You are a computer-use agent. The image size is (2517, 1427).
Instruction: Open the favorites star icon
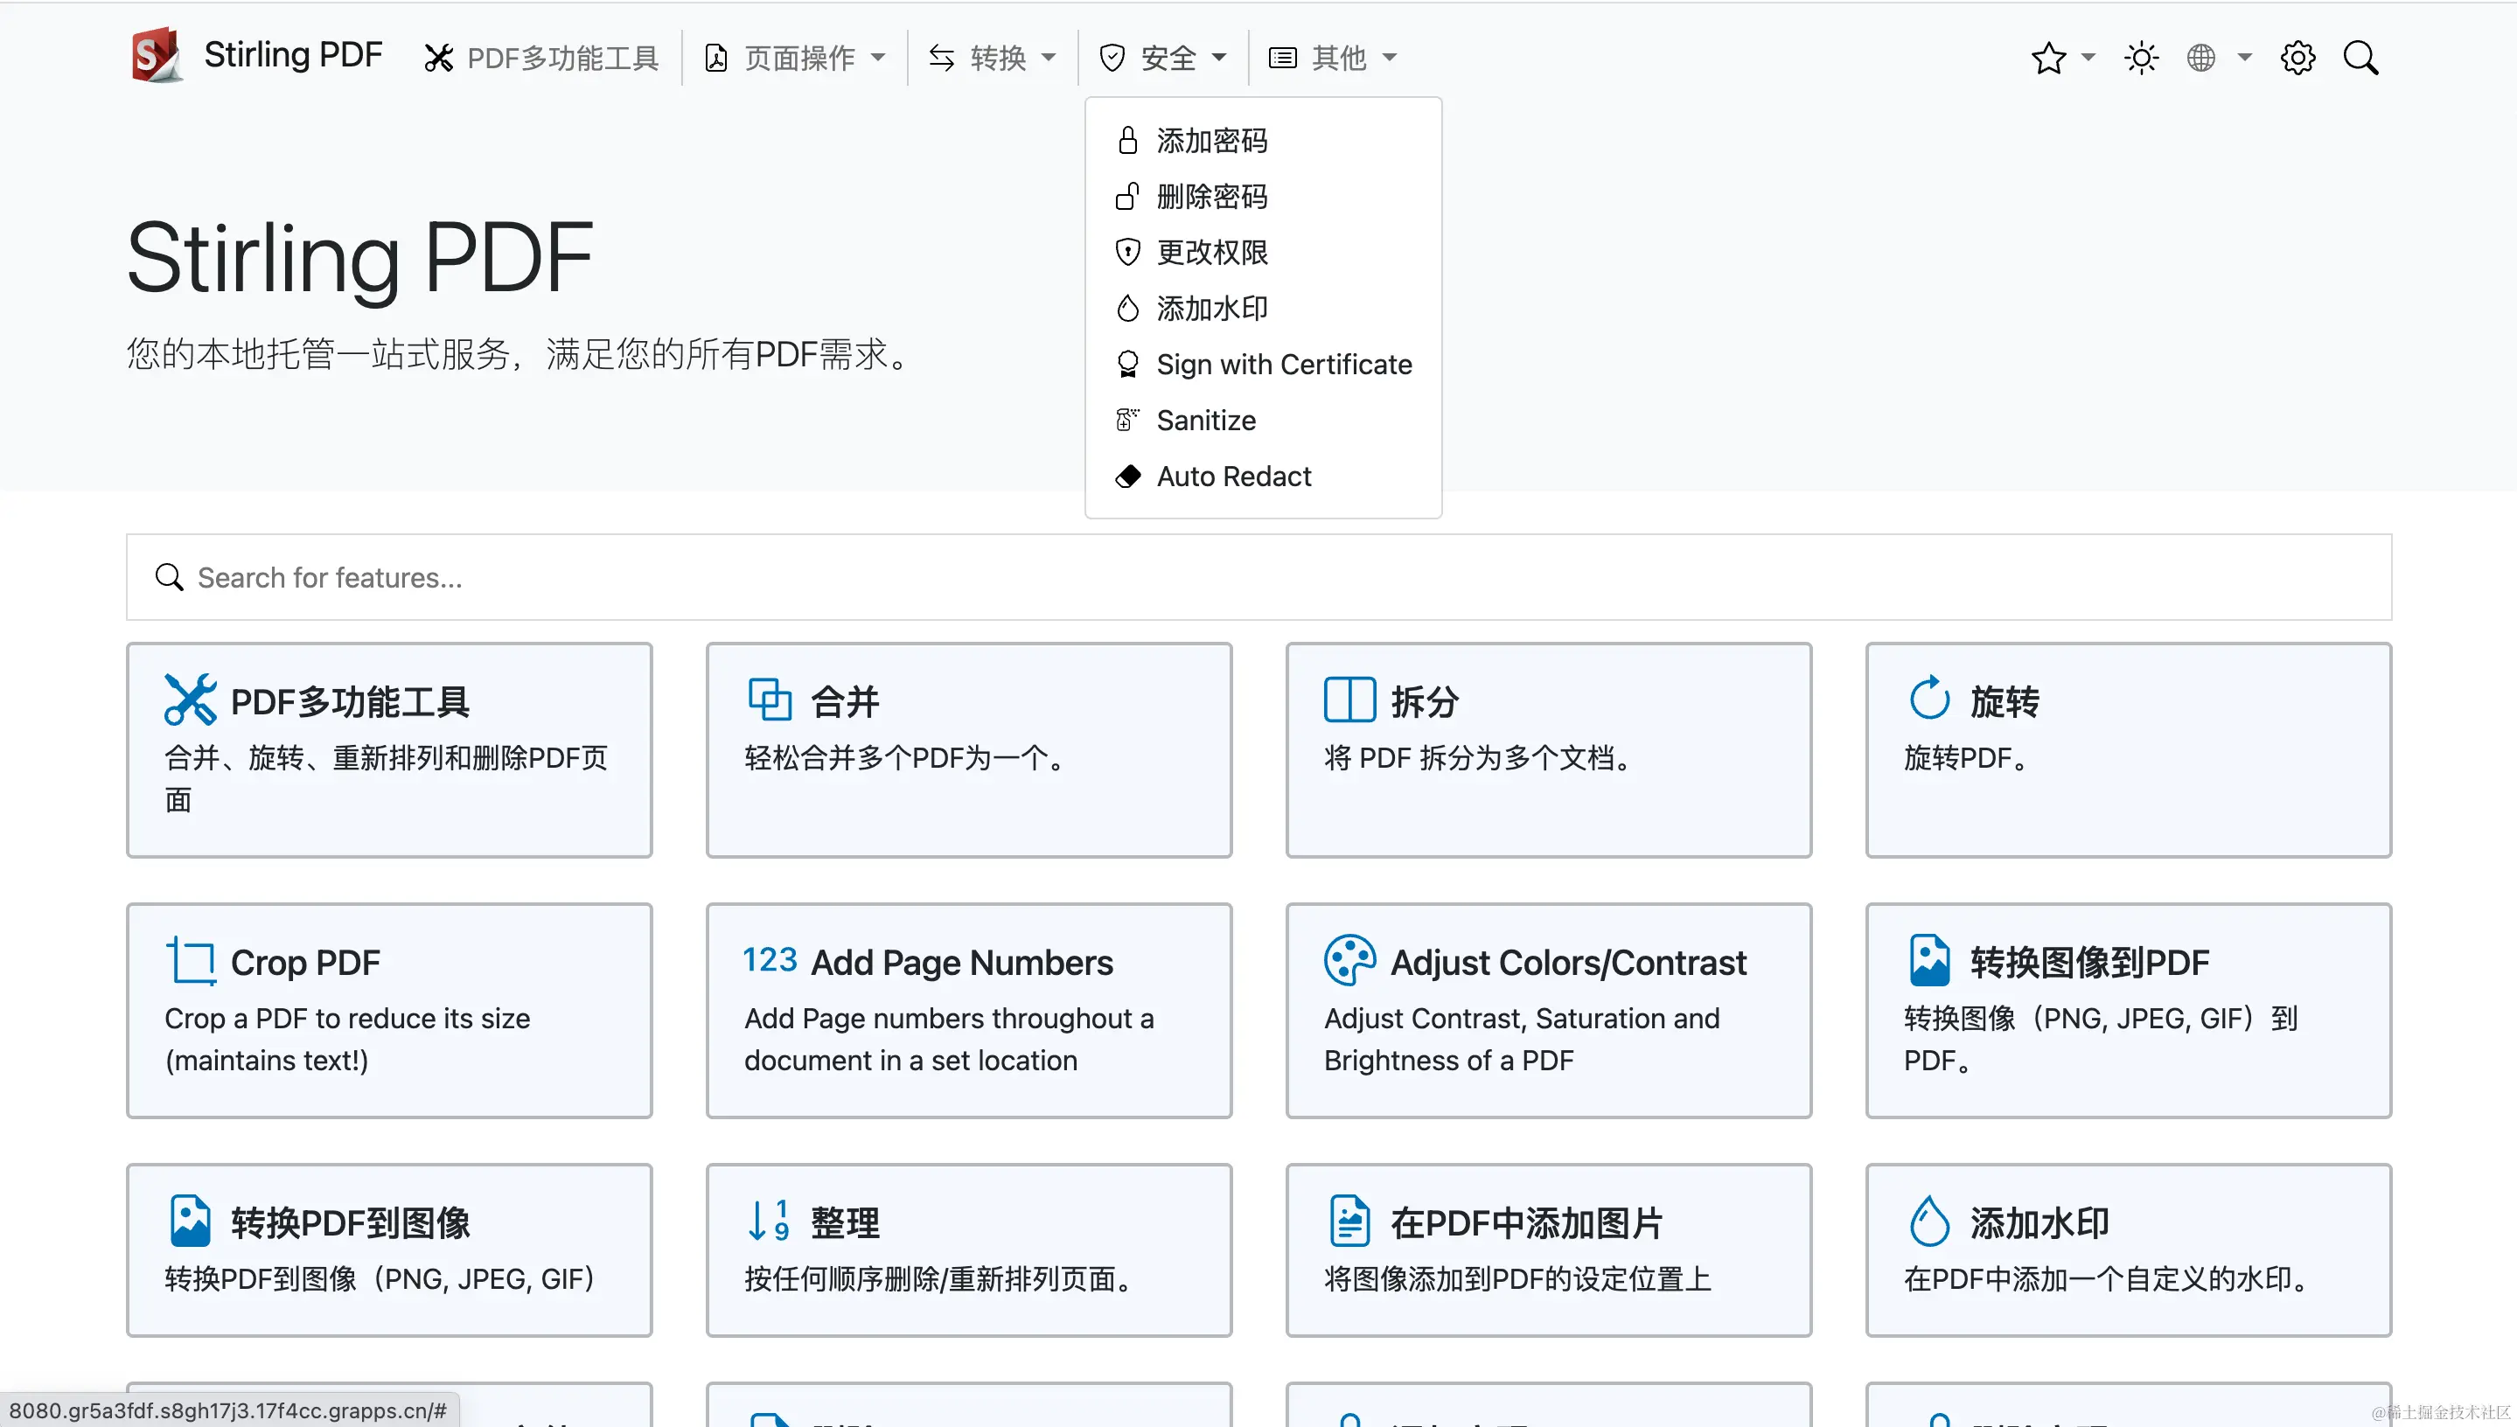click(2048, 58)
